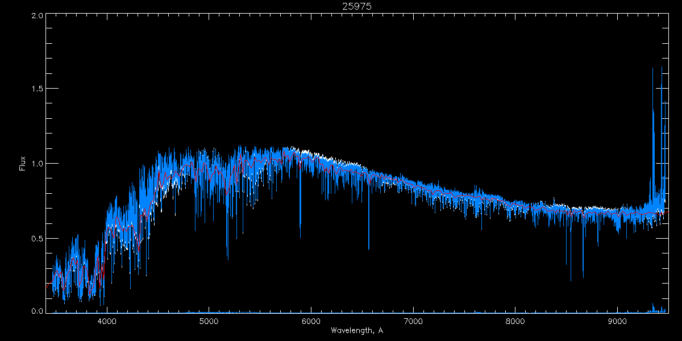Click the 2.0 flux tick label
Screen dimensions: 682x341
pyautogui.click(x=37, y=15)
